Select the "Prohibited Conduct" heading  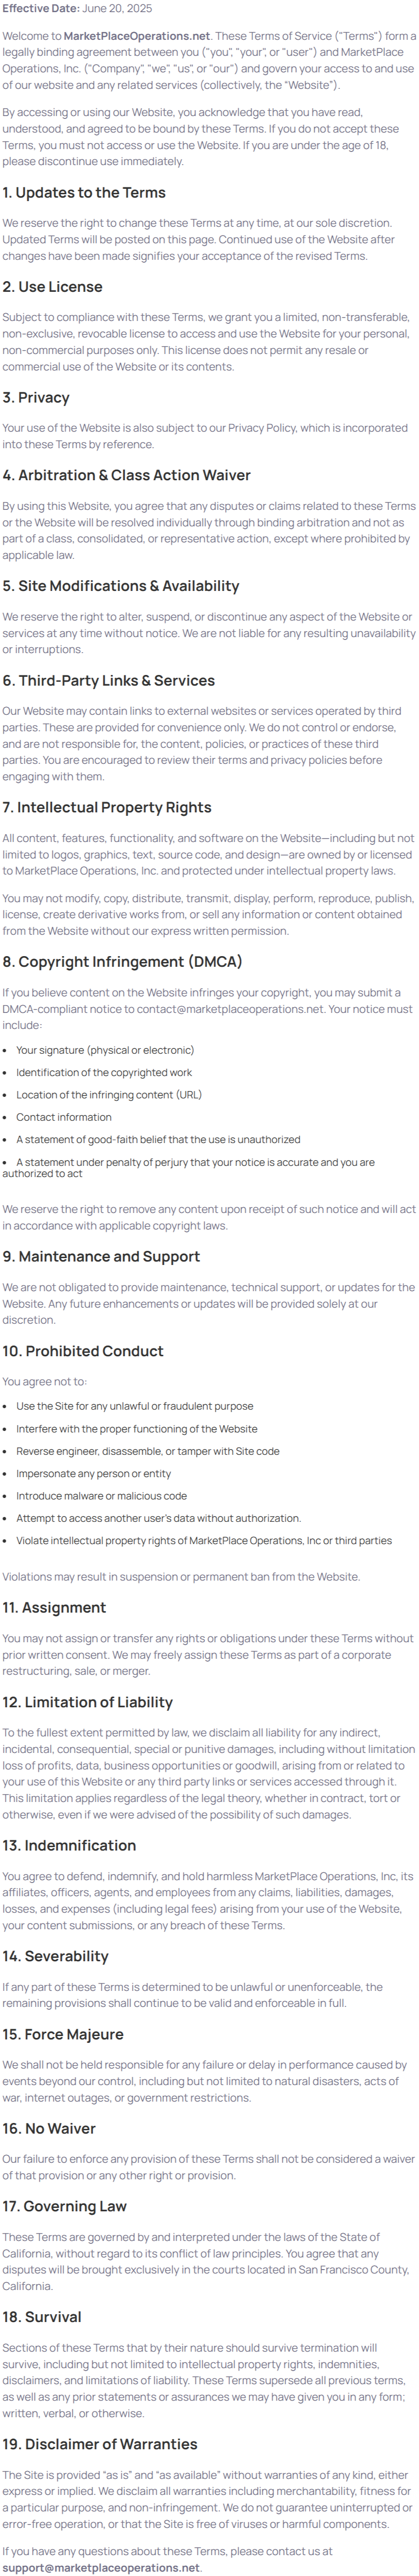point(83,1350)
